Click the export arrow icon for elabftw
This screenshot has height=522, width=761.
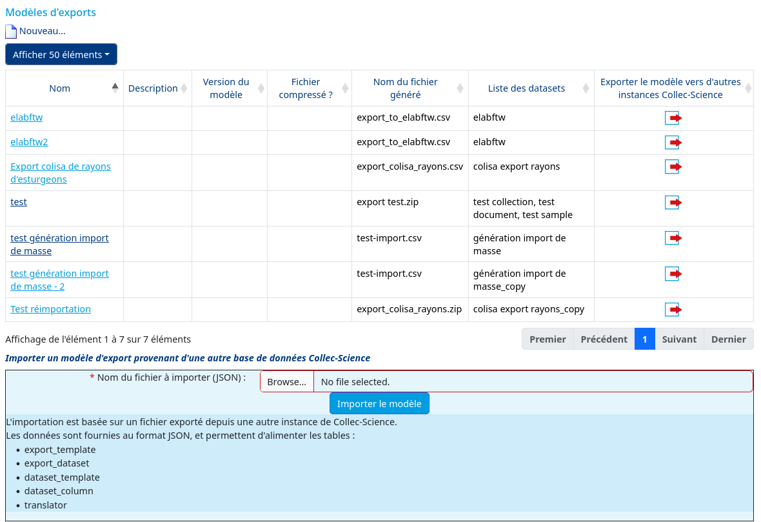coord(673,118)
